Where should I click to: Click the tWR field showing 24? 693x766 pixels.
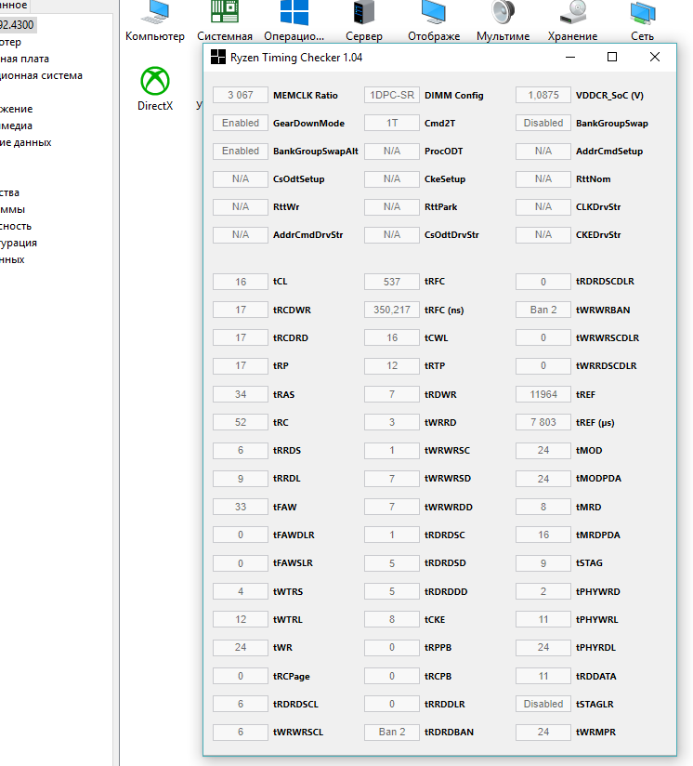[241, 647]
